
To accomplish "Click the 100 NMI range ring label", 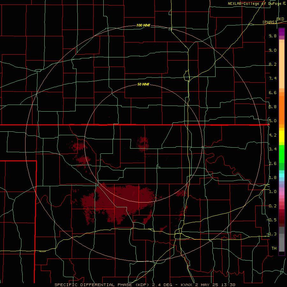I will [143, 25].
